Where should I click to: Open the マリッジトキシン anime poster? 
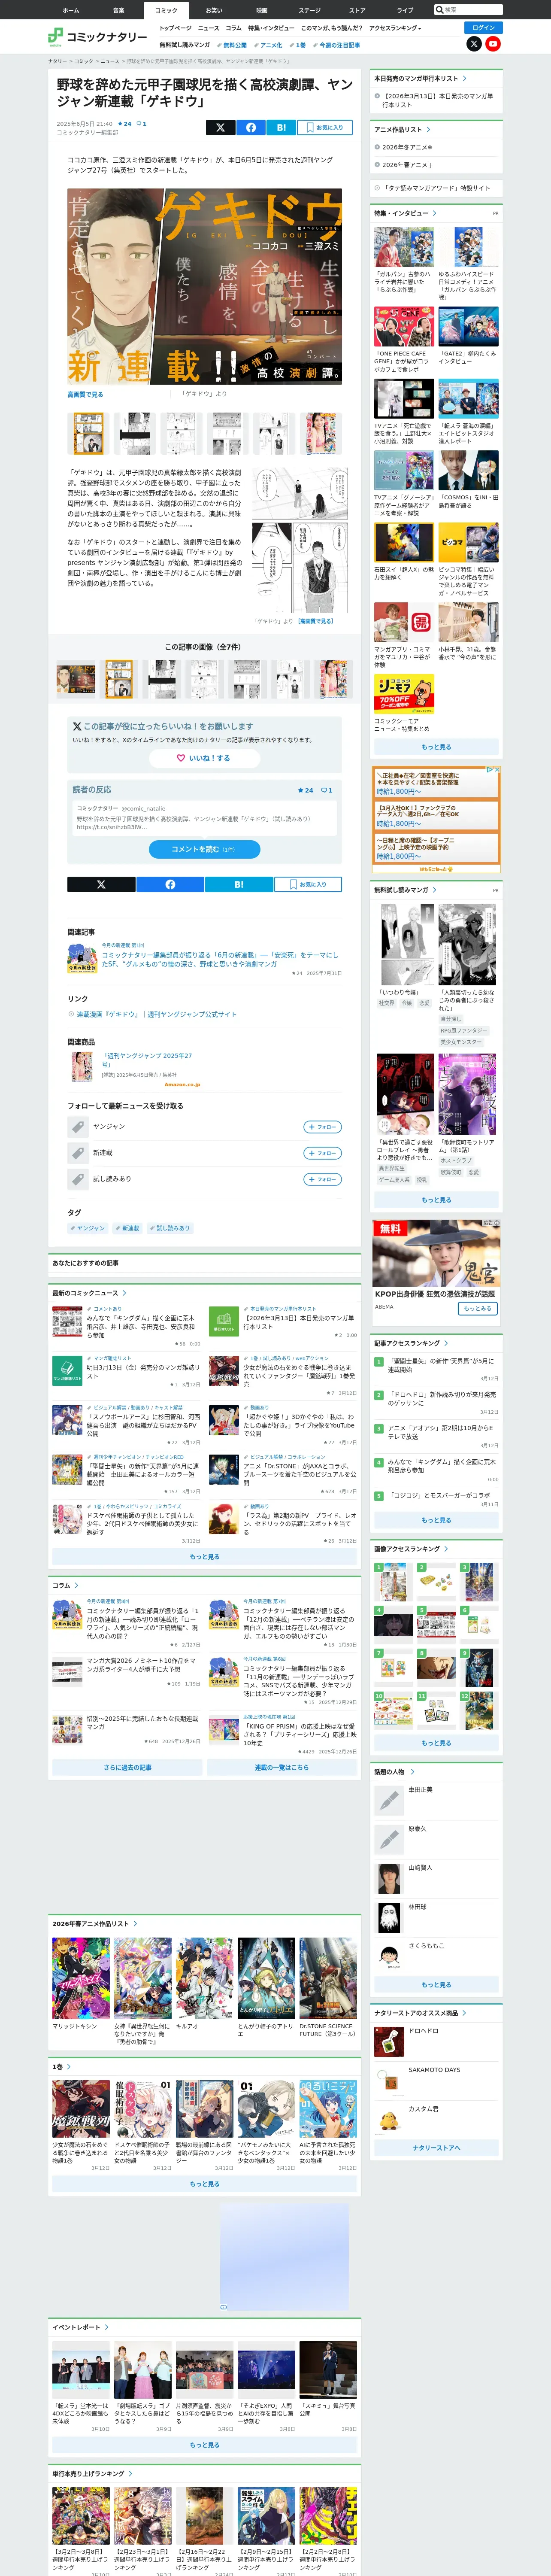click(x=81, y=1978)
